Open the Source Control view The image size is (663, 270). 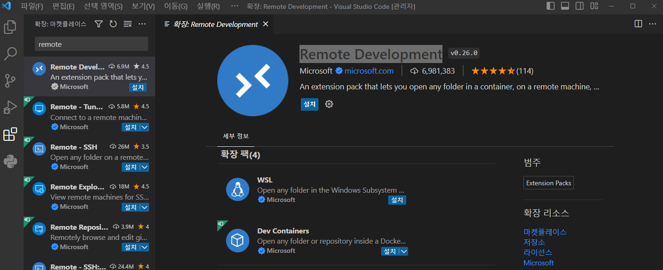pos(10,81)
